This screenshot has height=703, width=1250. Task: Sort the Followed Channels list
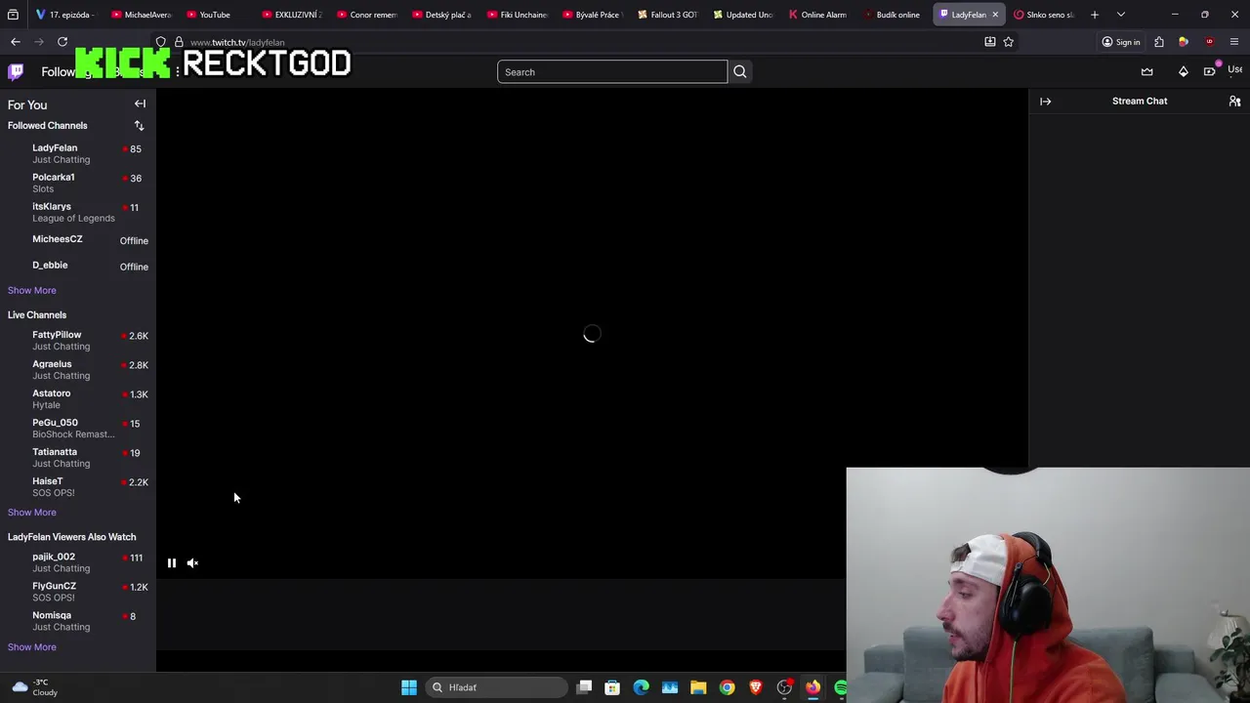[139, 125]
